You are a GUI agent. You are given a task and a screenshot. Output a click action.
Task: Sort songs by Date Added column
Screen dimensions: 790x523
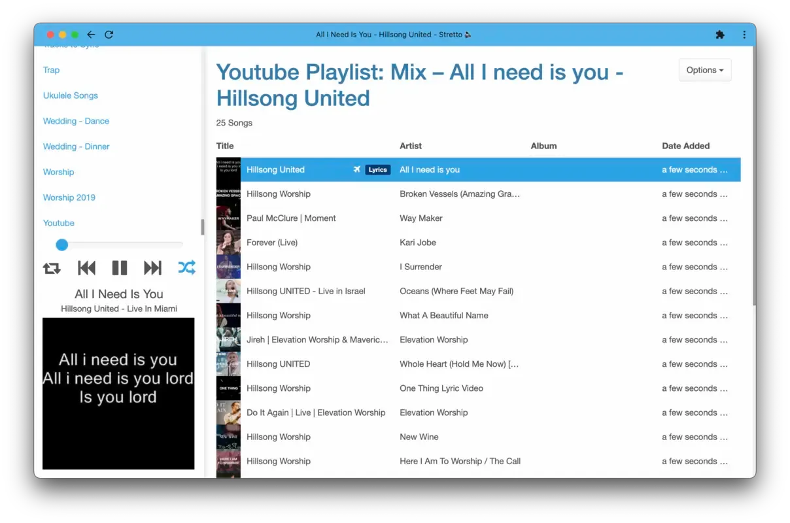click(685, 146)
